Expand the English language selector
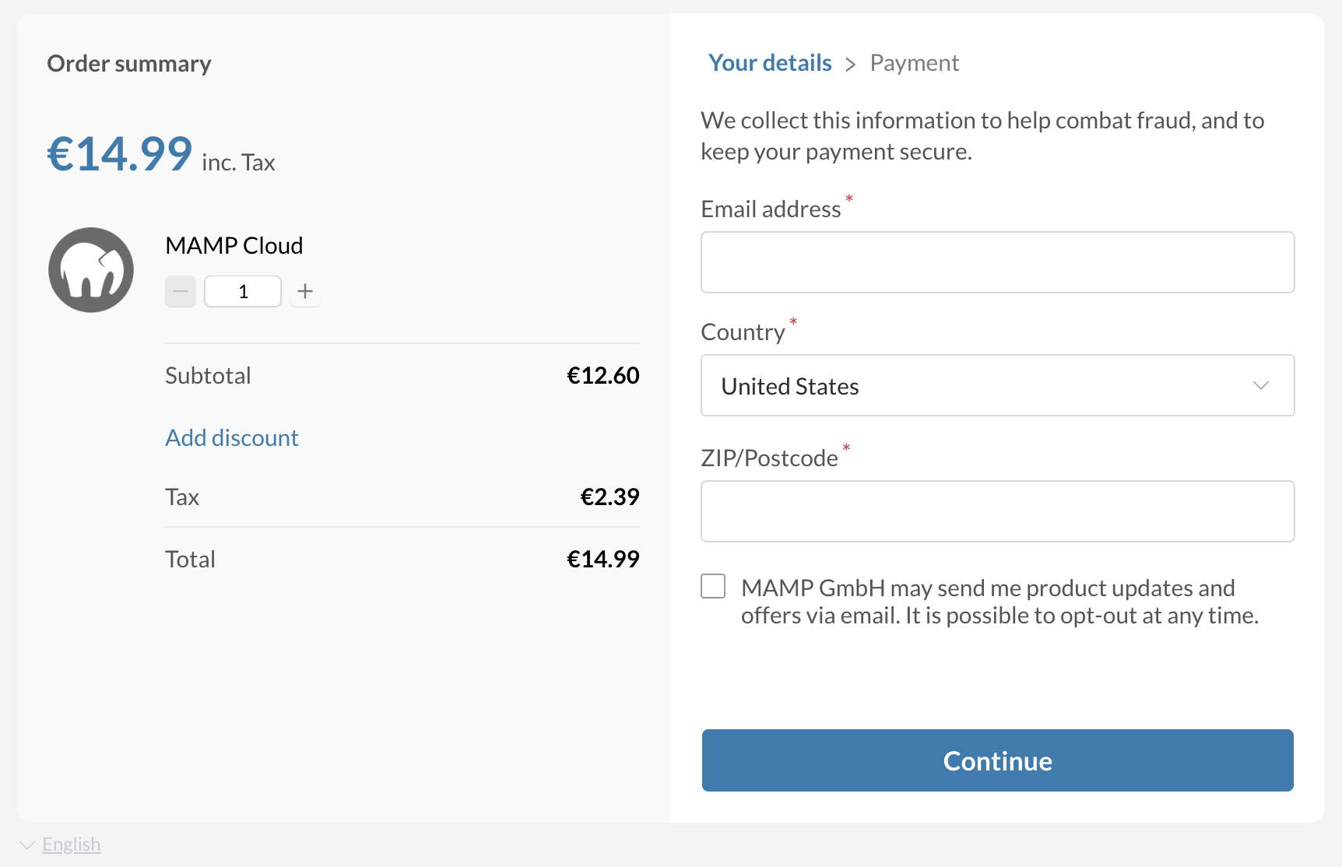The image size is (1342, 867). (71, 844)
